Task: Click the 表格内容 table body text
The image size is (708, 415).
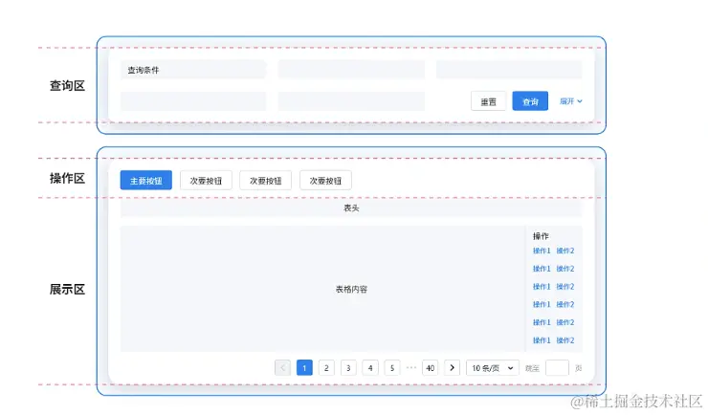Action: click(351, 289)
